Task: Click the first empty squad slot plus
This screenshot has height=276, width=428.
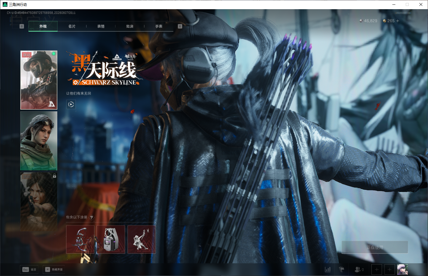Action: point(377,269)
